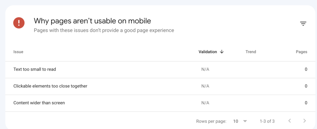
Task: Open the filter icon in the header
Action: click(303, 24)
